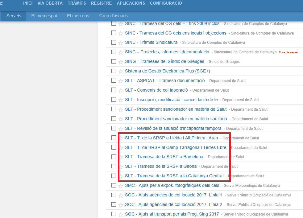
Task: Open the TRÀMITS menu
Action: pyautogui.click(x=77, y=3)
